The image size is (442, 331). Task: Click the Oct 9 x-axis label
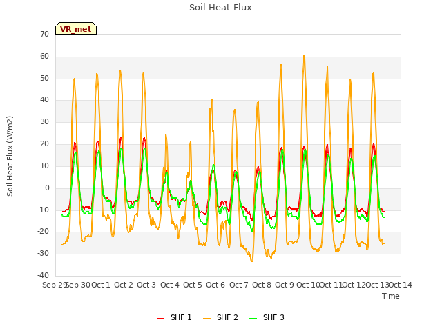[285, 285]
